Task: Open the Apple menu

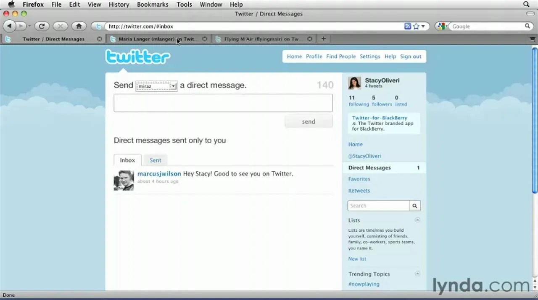Action: [11, 4]
